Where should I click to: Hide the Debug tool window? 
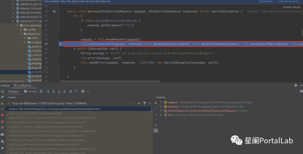click(301, 85)
